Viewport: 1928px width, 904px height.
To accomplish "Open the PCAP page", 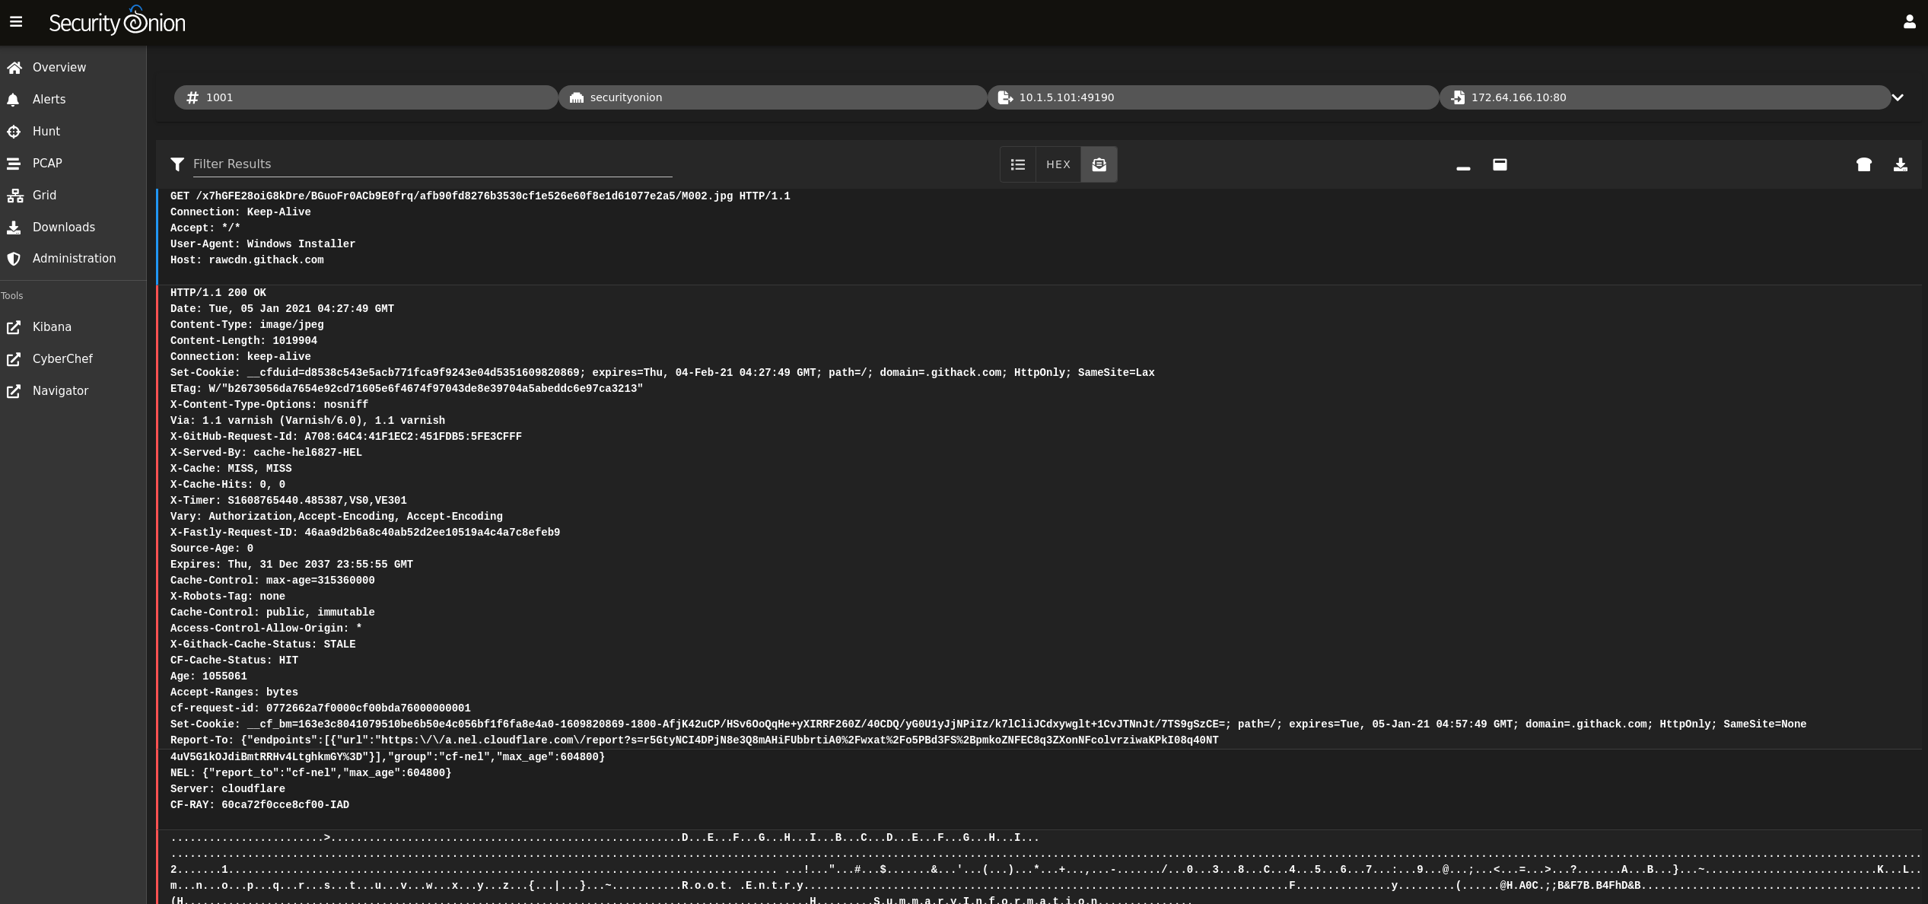I will click(47, 164).
